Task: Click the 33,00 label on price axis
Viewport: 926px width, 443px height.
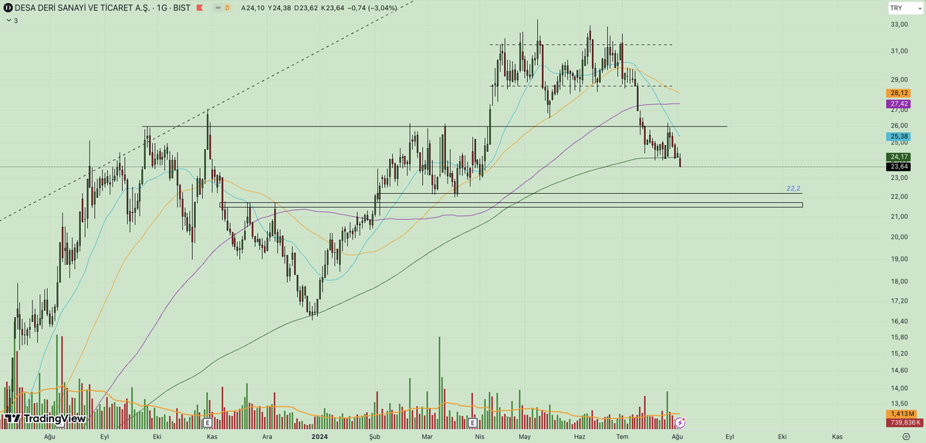Action: tap(899, 25)
